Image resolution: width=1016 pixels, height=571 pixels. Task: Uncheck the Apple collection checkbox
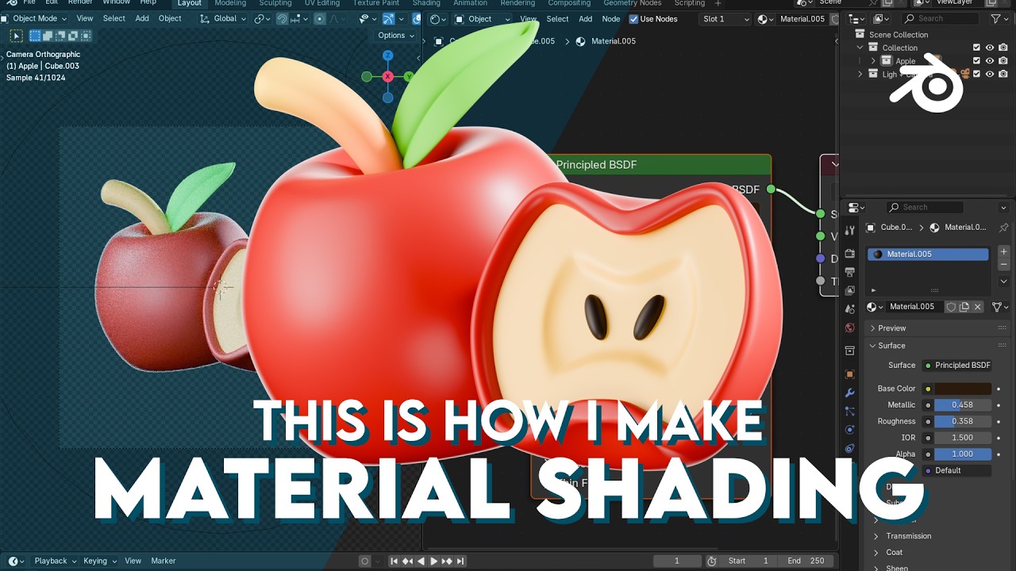(976, 60)
